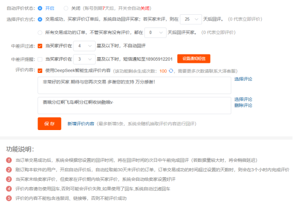Click the 设置通知短信 button
Viewport: 293px width, 203px height.
[x=194, y=59]
